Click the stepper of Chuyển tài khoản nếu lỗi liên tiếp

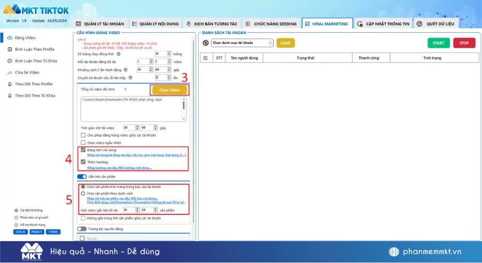(169, 78)
